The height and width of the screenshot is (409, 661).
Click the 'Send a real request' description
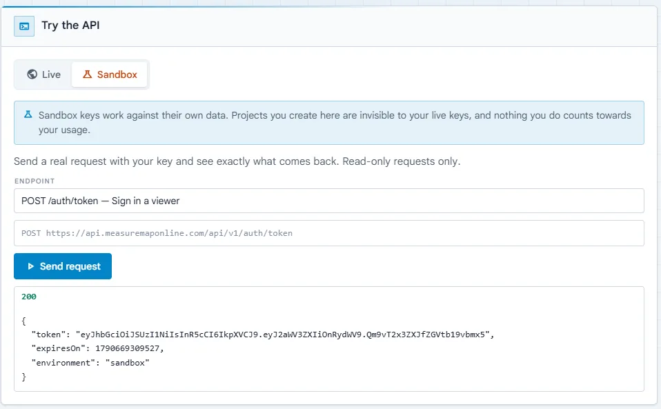click(237, 161)
